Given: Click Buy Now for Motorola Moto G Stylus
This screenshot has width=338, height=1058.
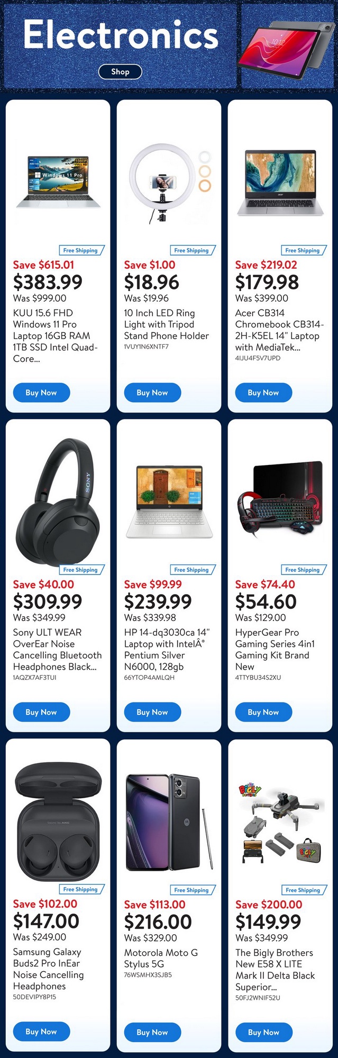Looking at the screenshot, I should pyautogui.click(x=152, y=1032).
